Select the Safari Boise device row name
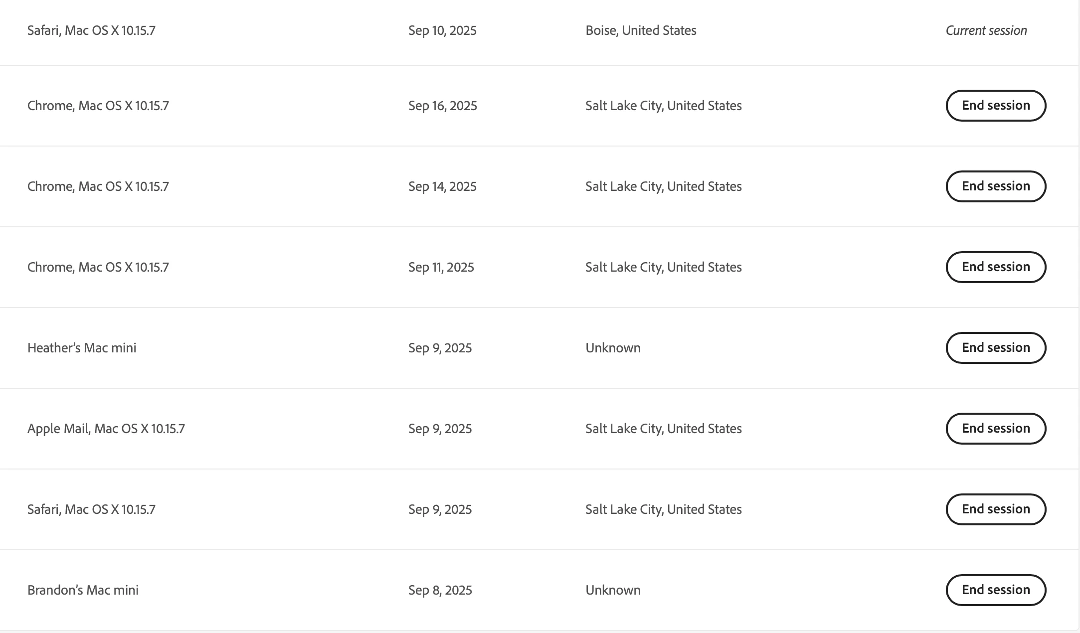 (x=91, y=30)
